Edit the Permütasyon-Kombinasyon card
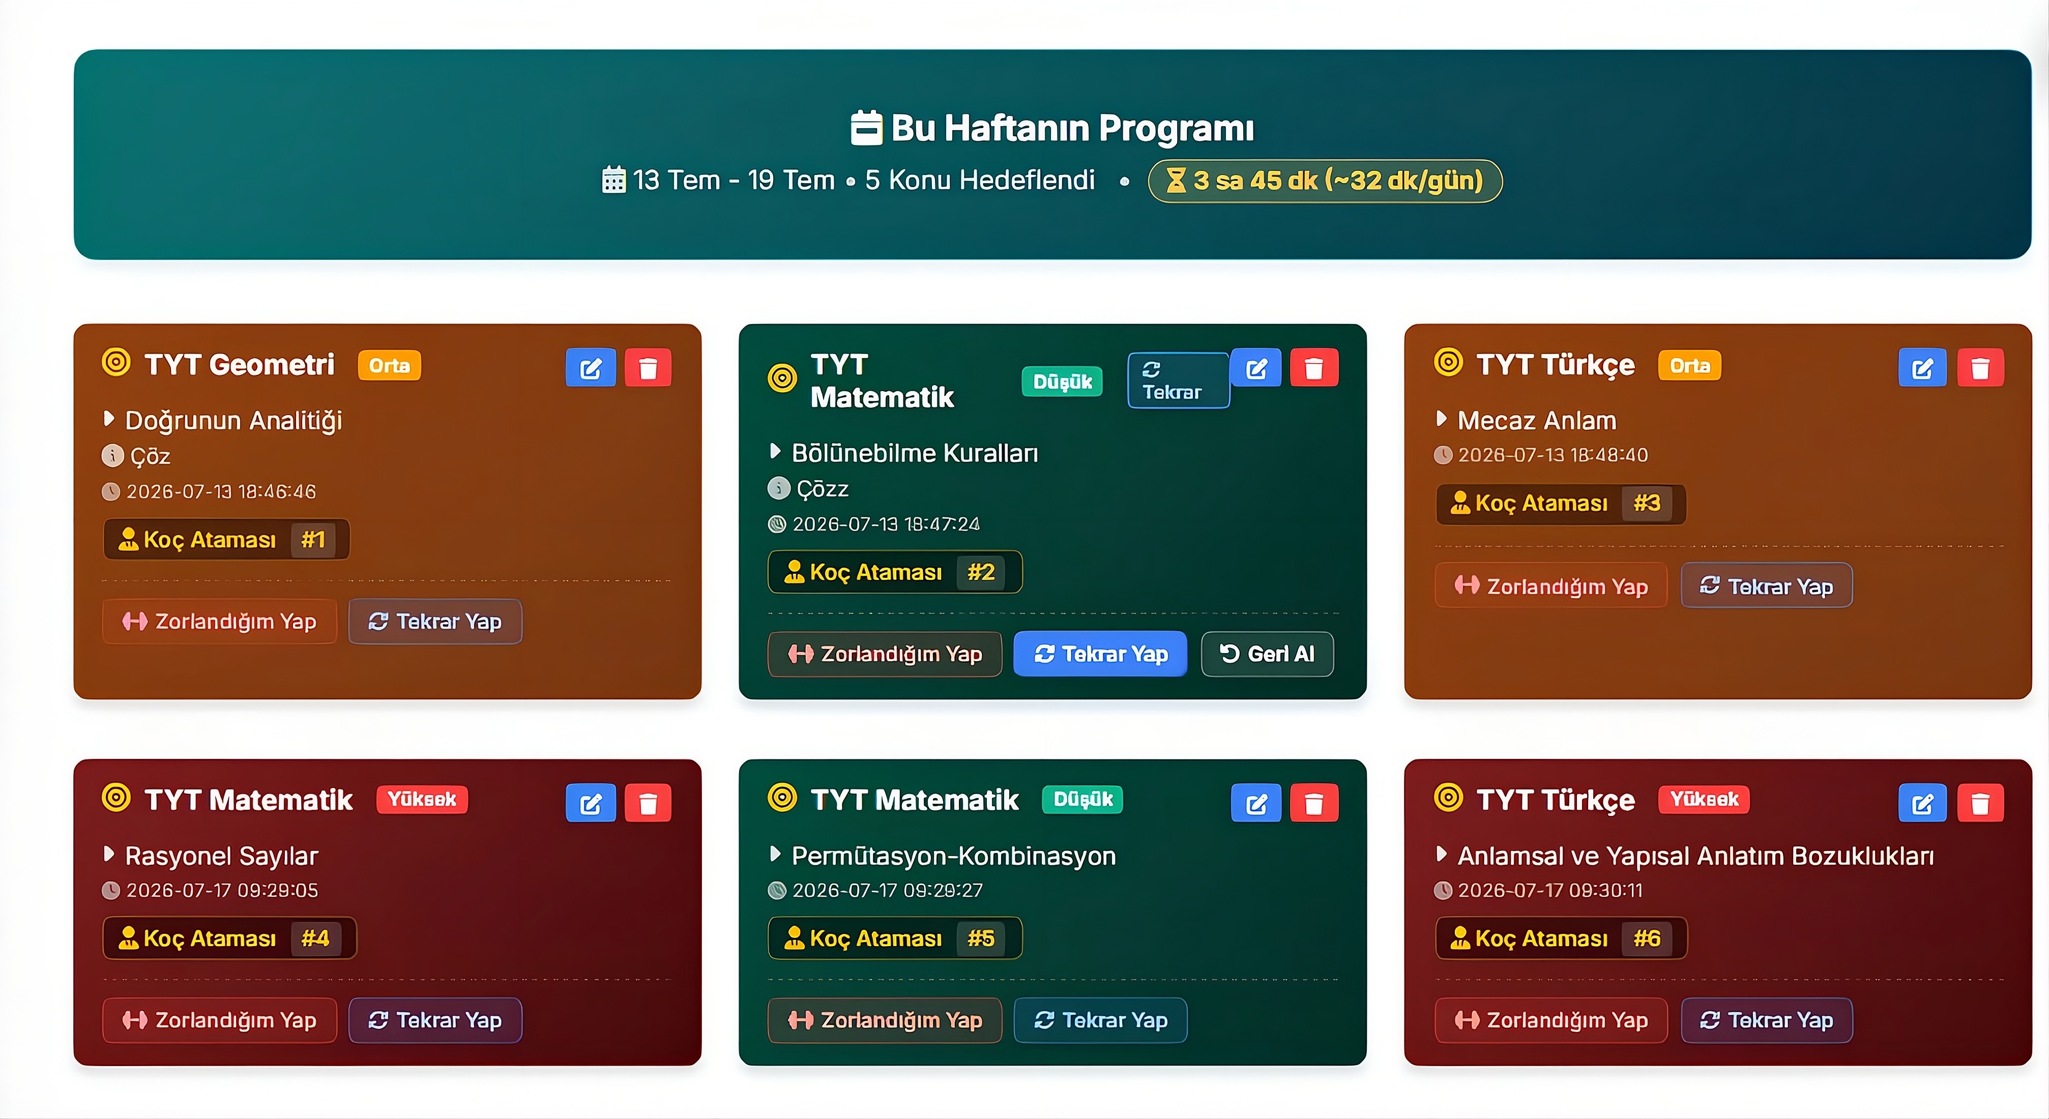Viewport: 2049px width, 1119px height. [1256, 803]
